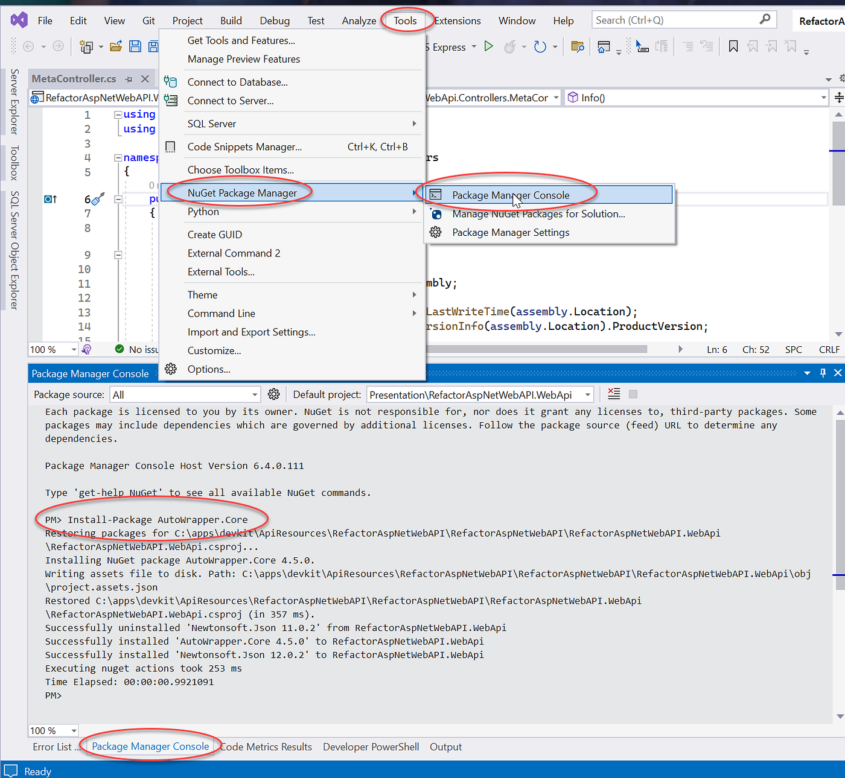Viewport: 845px width, 778px height.
Task: Click the Toggle Bookmark toolbar icon
Action: (733, 46)
